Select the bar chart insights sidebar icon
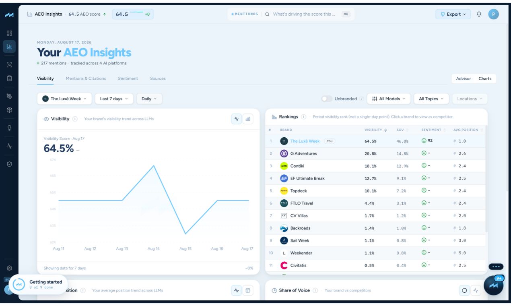 [x=9, y=47]
